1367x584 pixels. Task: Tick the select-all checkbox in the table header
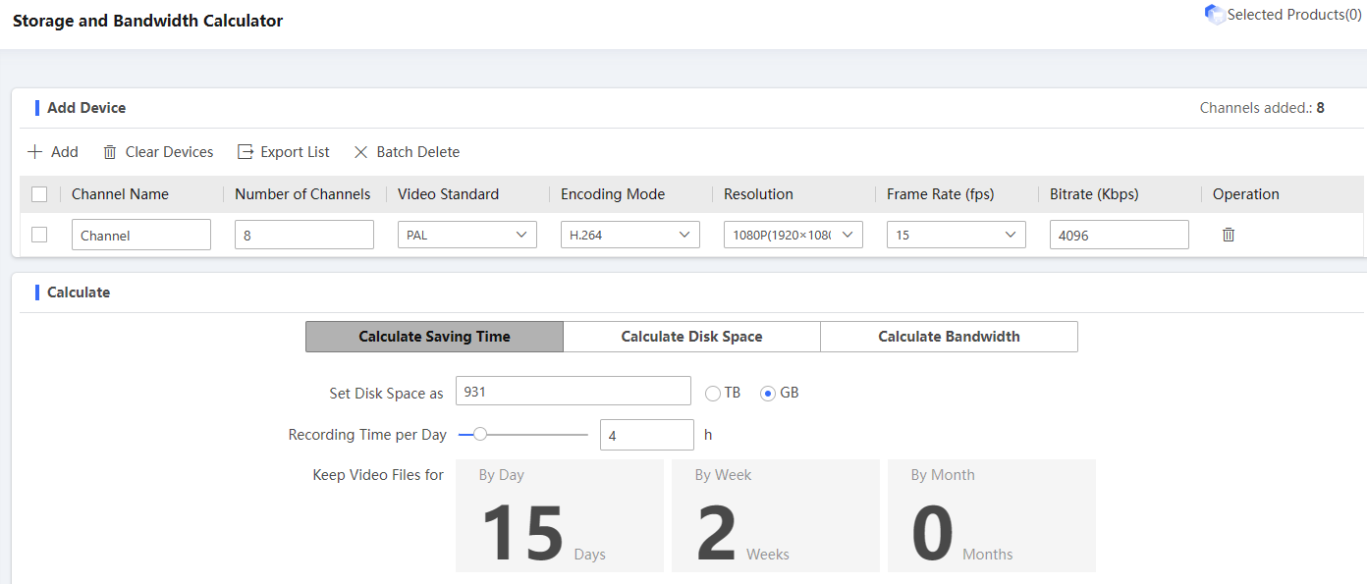point(39,194)
